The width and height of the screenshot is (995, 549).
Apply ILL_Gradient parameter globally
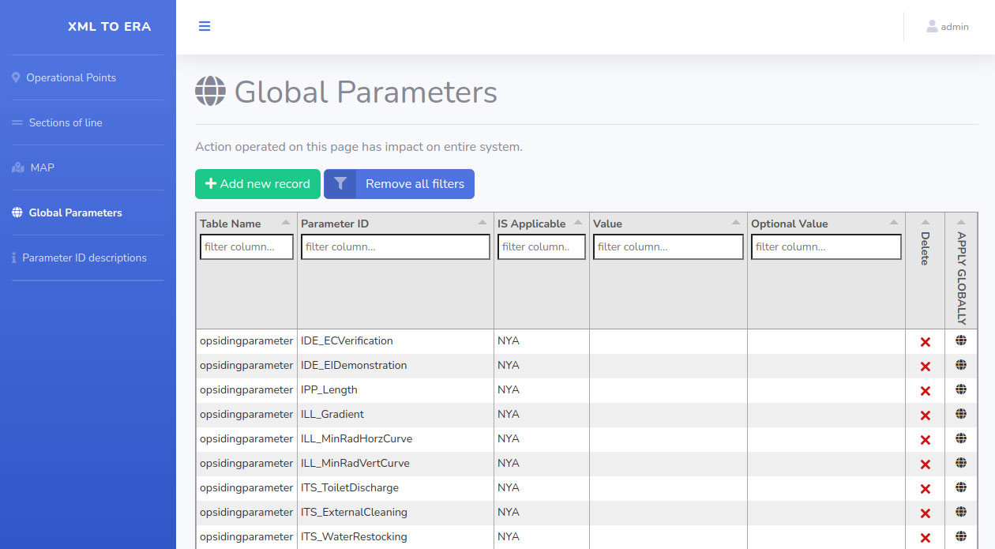coord(961,414)
